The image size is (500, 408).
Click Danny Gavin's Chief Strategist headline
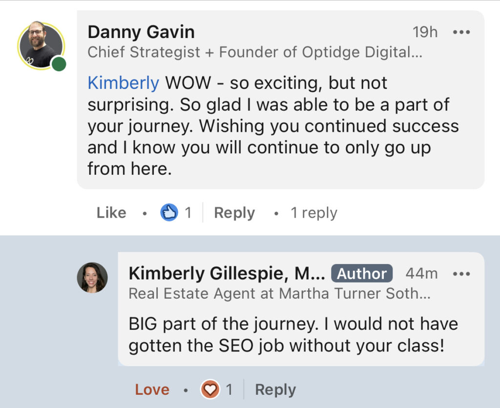coord(255,52)
